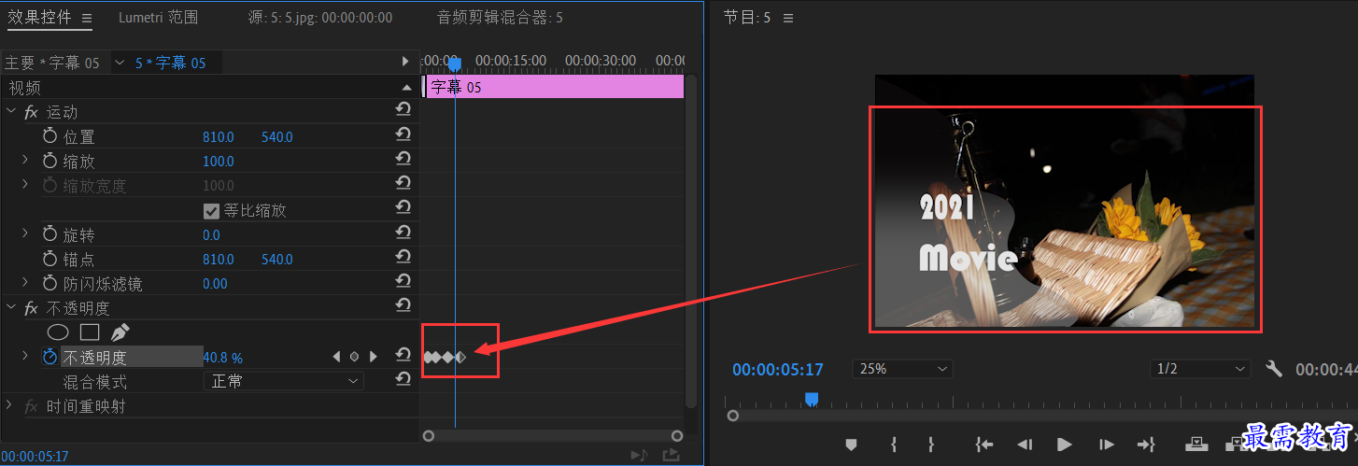This screenshot has height=466, width=1358.
Task: Collapse the 运动 effect group
Action: click(x=11, y=112)
